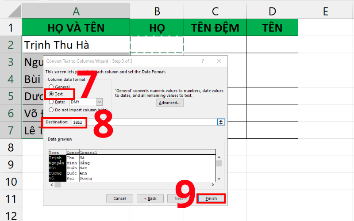Select the Text radio button
This screenshot has width=354, height=221.
click(51, 94)
